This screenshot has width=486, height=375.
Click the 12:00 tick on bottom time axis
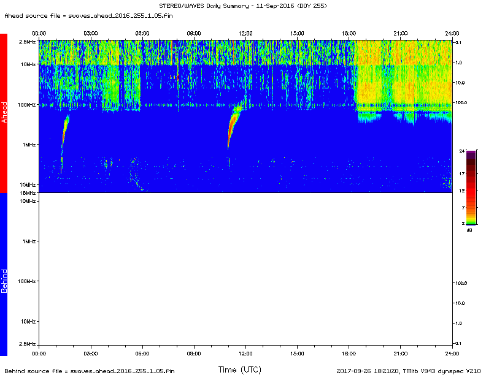pos(245,353)
